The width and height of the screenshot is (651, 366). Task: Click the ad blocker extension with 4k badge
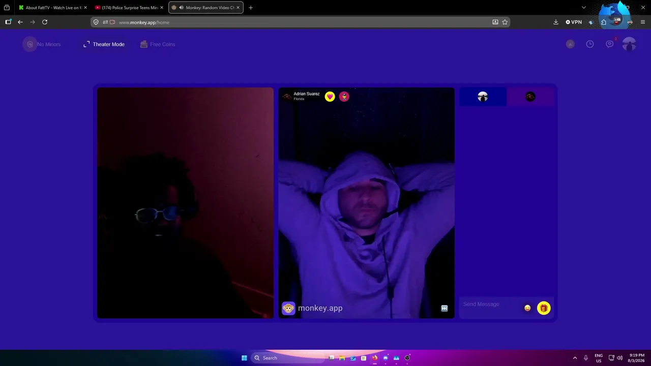tap(617, 22)
